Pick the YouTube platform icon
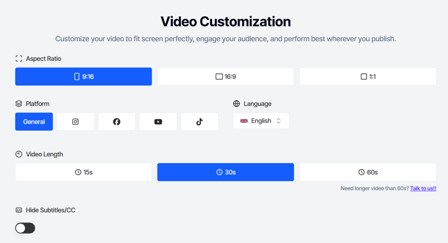 (158, 121)
